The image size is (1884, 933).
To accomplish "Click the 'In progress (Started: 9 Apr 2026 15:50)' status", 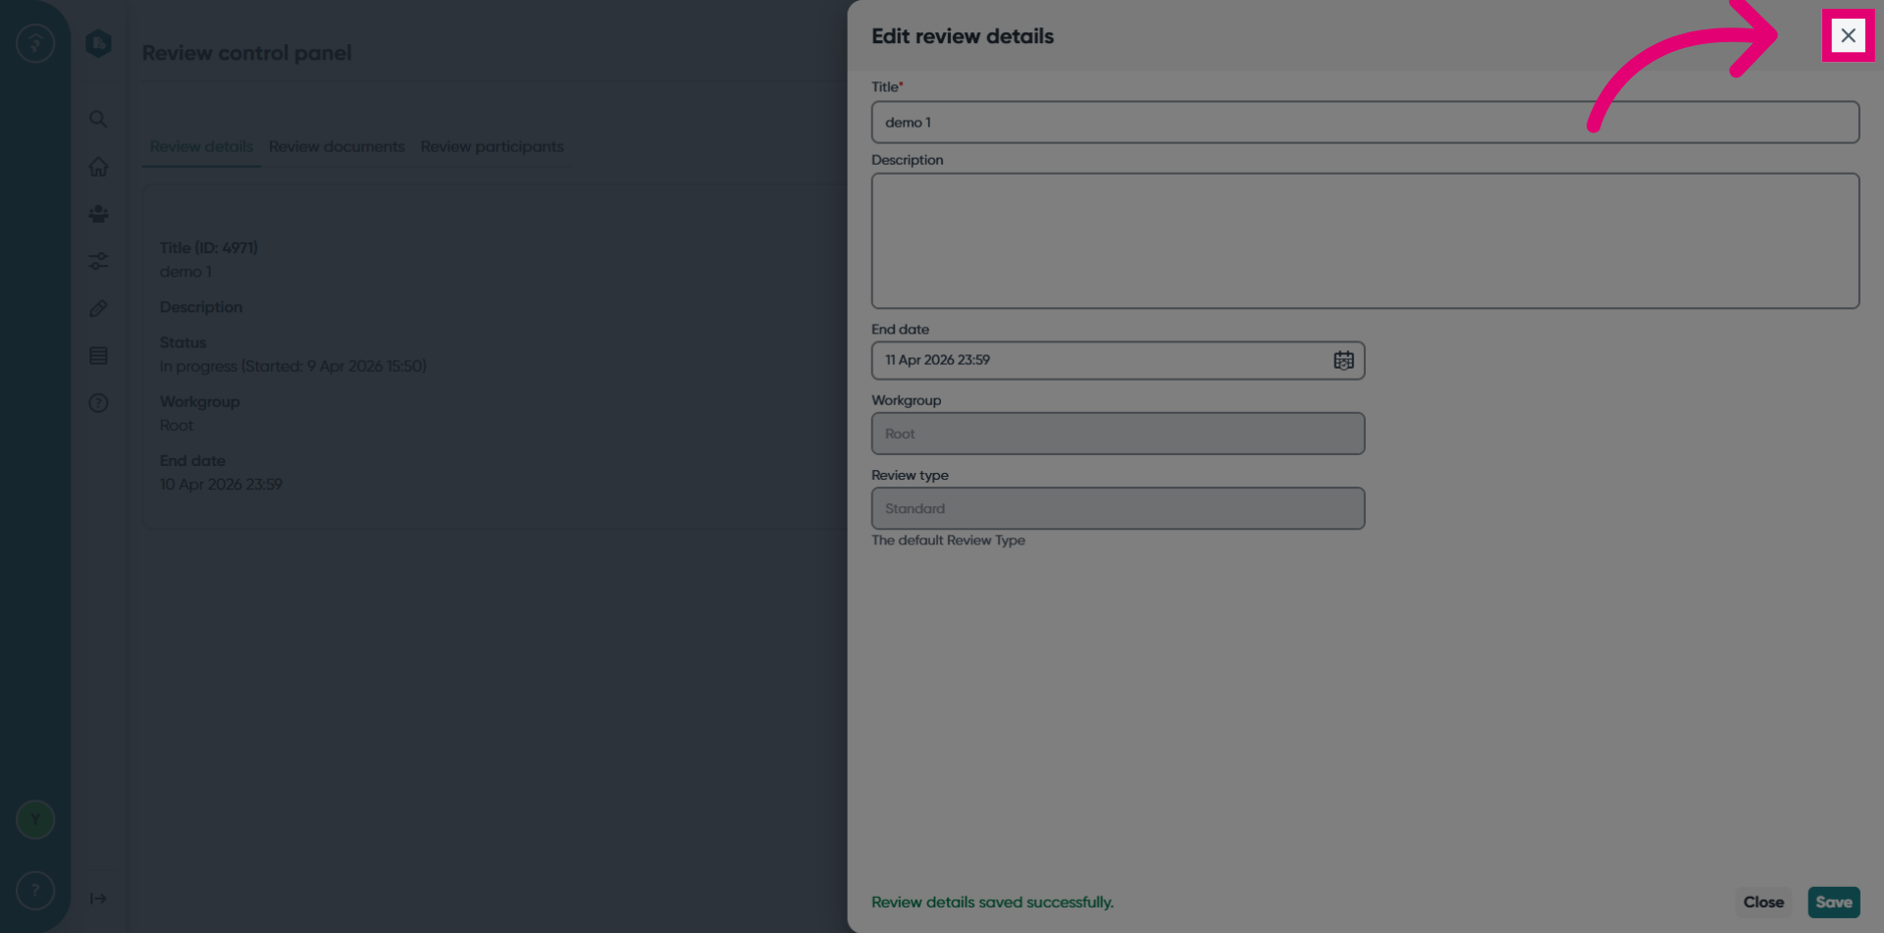I will tap(292, 366).
